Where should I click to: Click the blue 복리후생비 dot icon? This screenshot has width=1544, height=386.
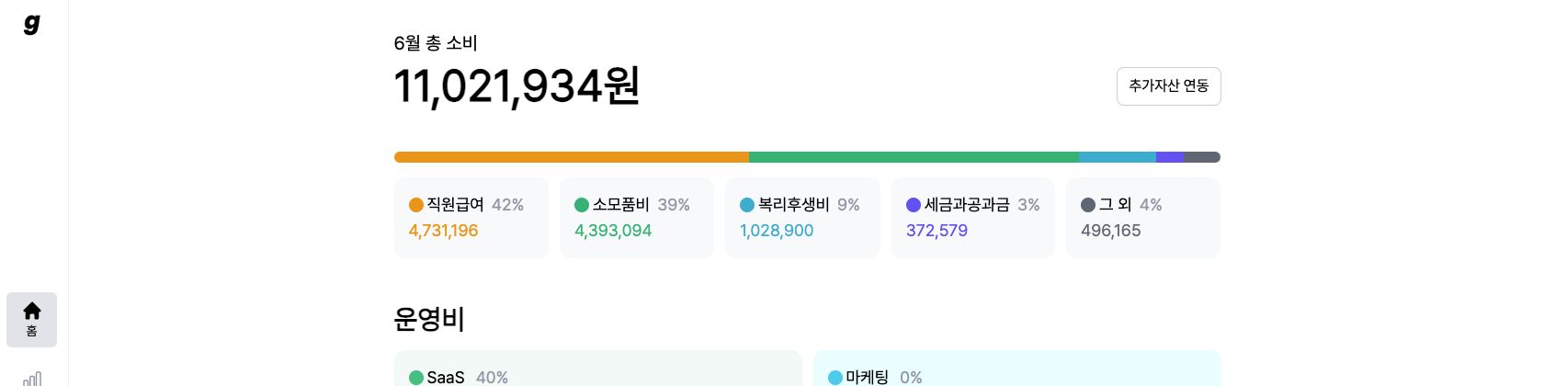pos(747,205)
